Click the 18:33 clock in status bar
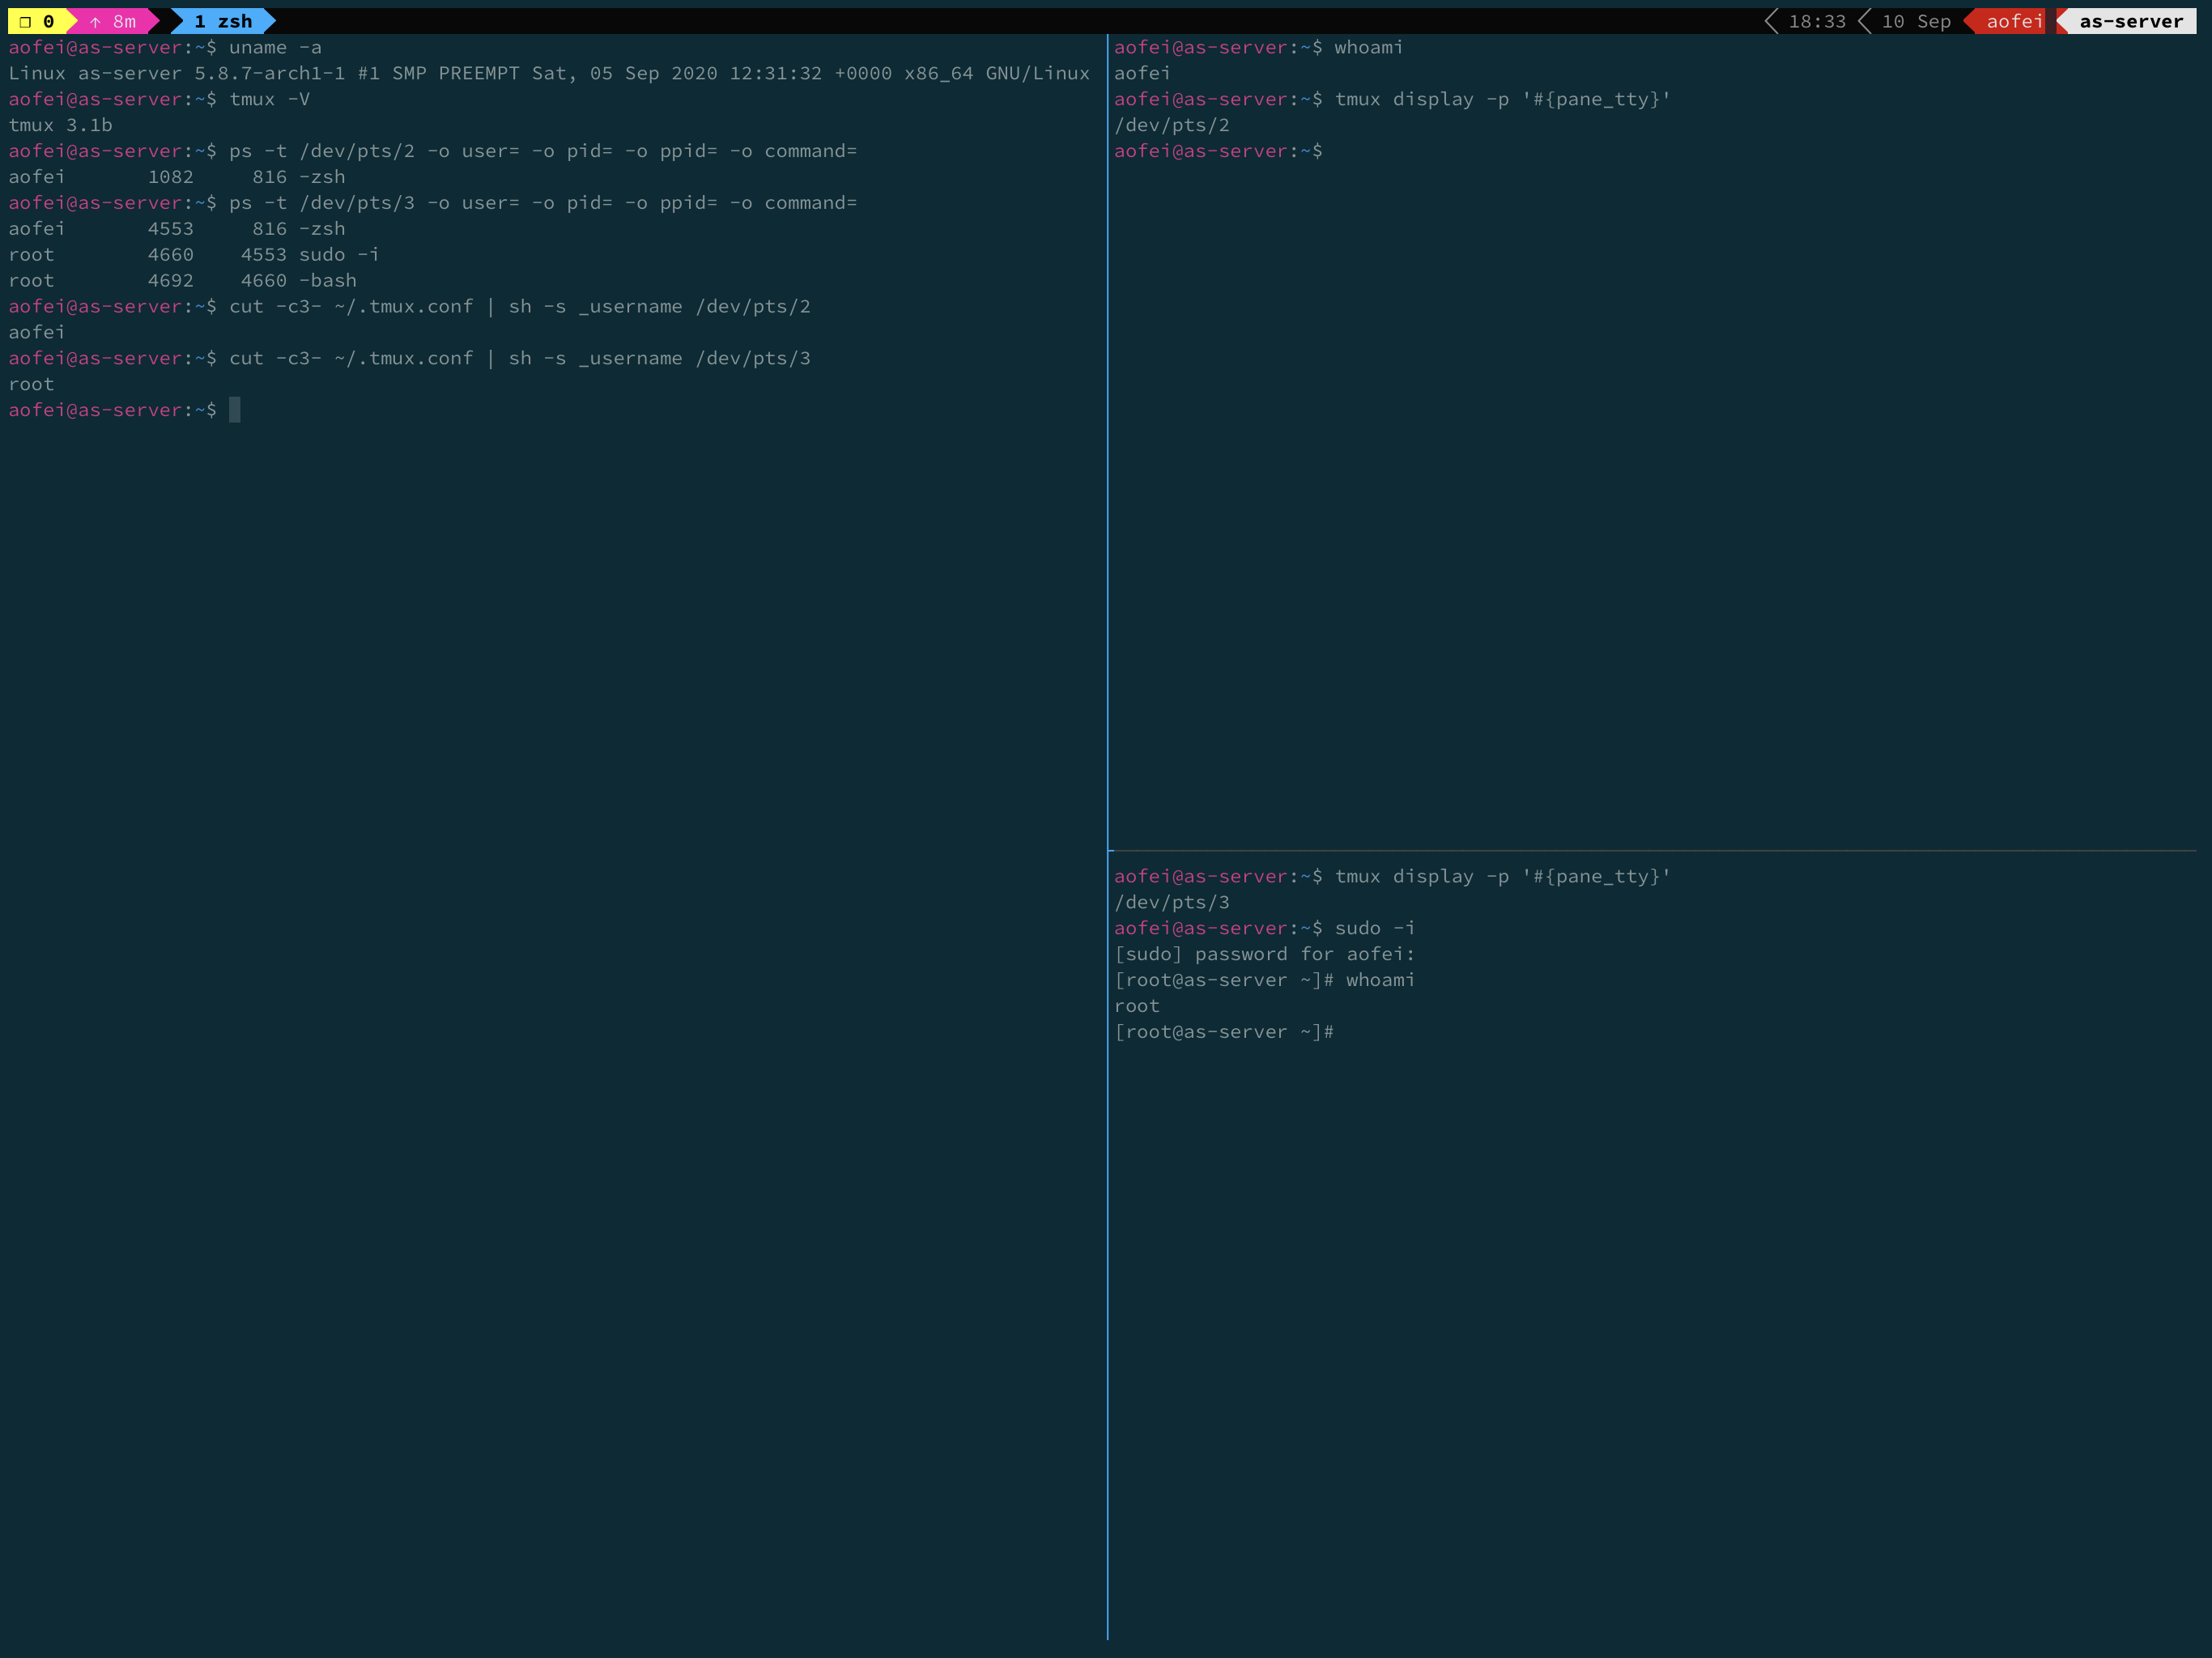The height and width of the screenshot is (1658, 2212). 1816,21
